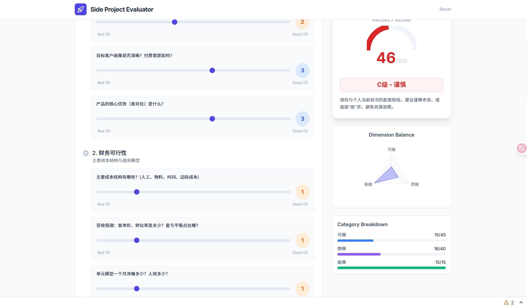Click the purple radar chart triangle
The height and width of the screenshot is (307, 527).
(388, 176)
